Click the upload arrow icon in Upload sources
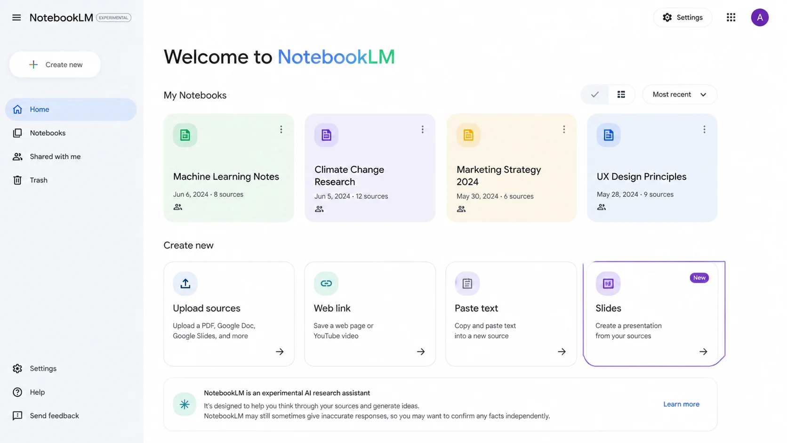787x443 pixels. click(x=185, y=283)
